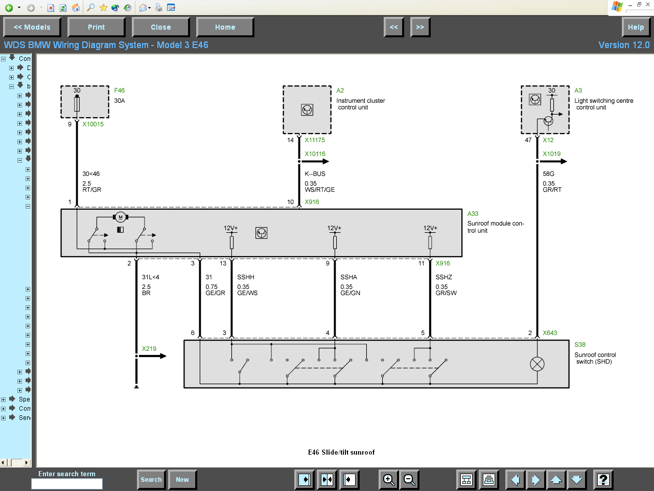Click the Close button in header
654x491 pixels.
(x=160, y=27)
